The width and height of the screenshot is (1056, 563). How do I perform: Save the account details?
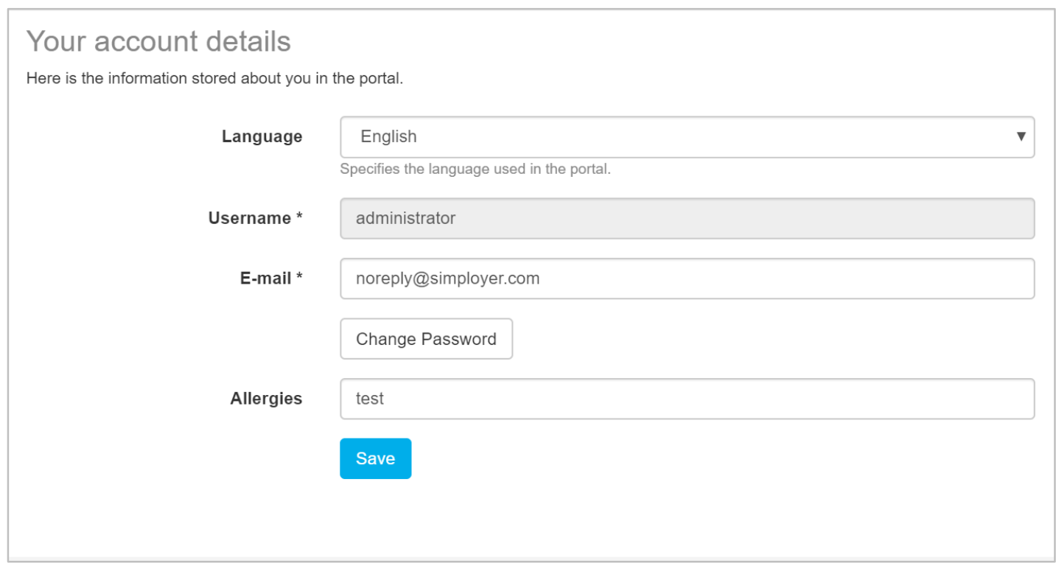coord(375,458)
